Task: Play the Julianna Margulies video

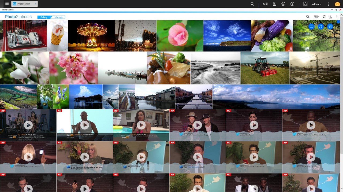Action: point(254,125)
